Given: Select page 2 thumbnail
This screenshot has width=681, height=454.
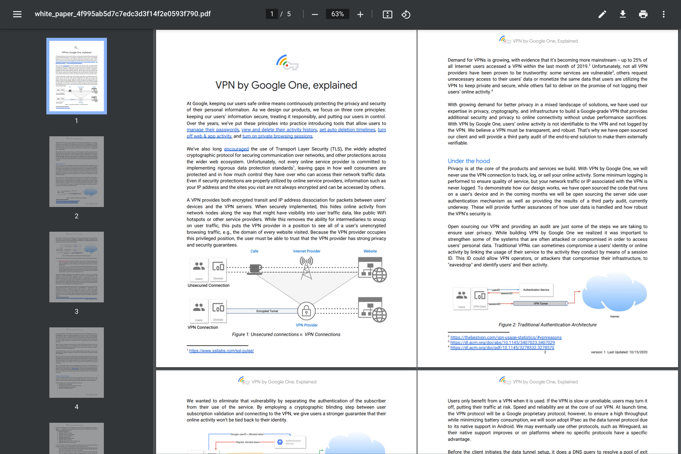Looking at the screenshot, I should pyautogui.click(x=76, y=171).
